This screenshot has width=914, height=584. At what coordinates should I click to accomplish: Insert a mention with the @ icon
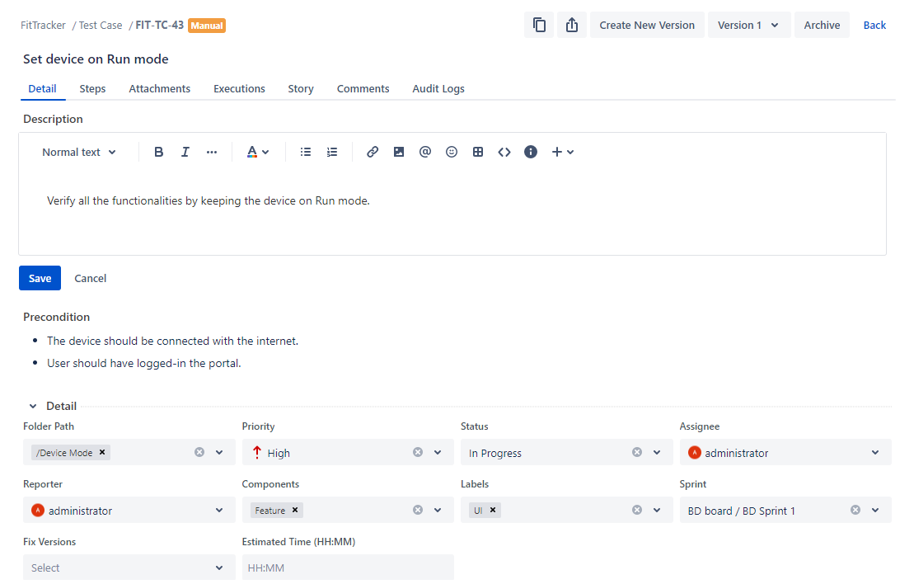pos(425,152)
